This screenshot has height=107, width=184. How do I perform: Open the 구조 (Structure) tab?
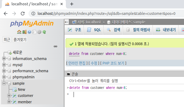tap(74, 30)
